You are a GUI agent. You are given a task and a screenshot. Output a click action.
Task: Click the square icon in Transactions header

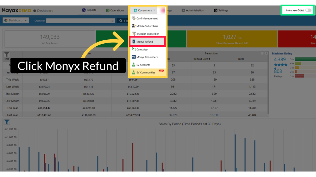click(x=262, y=53)
